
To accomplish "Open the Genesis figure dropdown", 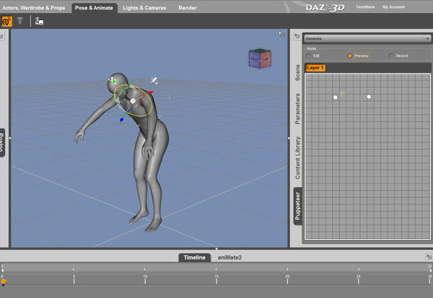I will click(367, 39).
